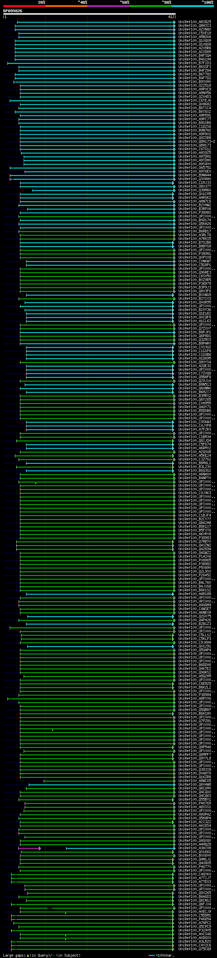Image resolution: width=217 pixels, height=958 pixels.
Task: Select the UniRef100_P08865 entry
Action: tap(195, 560)
